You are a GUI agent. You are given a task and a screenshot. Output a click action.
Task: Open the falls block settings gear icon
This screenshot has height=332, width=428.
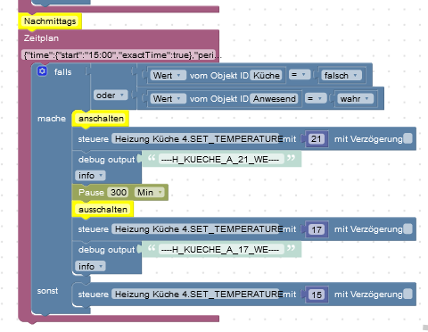point(42,71)
